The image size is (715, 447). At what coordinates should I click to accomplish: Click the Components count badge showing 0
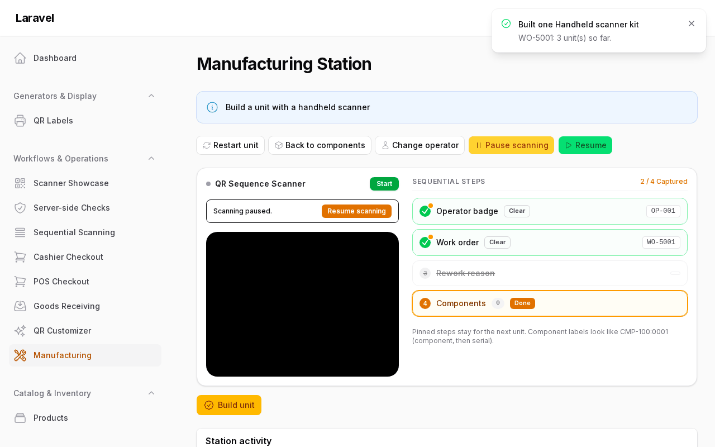coord(498,303)
